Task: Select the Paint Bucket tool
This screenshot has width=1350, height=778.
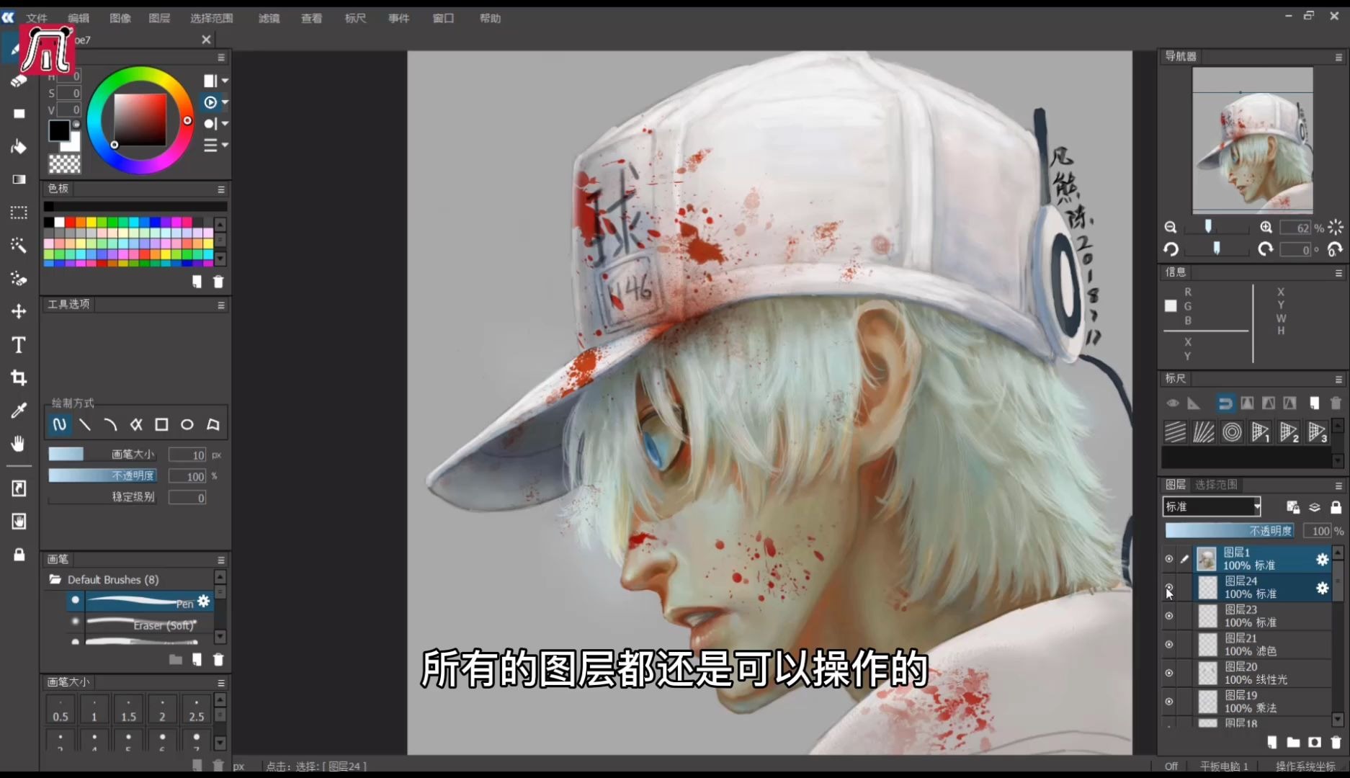Action: pyautogui.click(x=19, y=147)
